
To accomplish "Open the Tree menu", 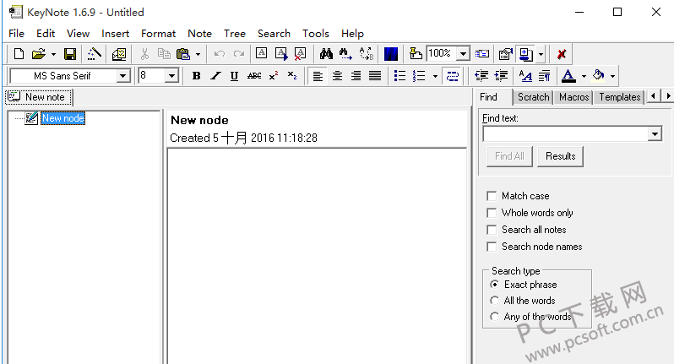I will point(235,34).
